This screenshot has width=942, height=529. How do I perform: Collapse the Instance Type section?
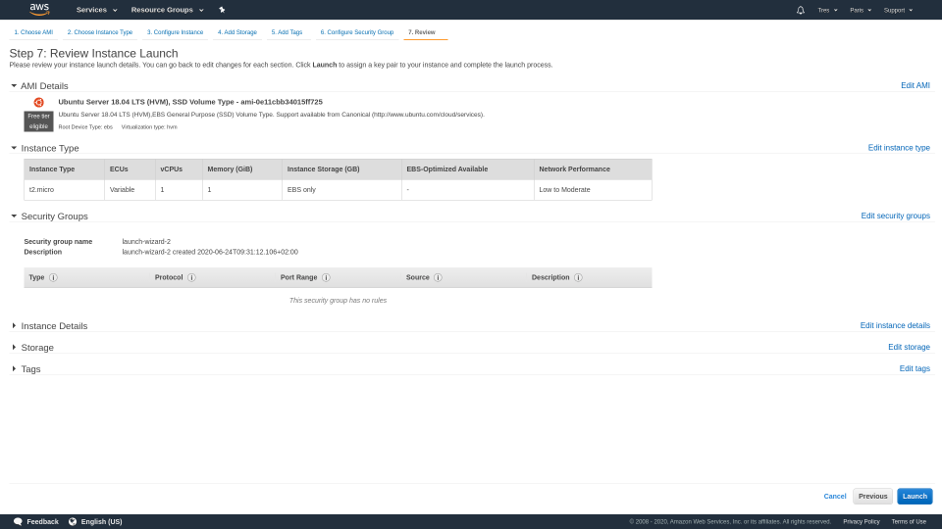click(x=14, y=148)
